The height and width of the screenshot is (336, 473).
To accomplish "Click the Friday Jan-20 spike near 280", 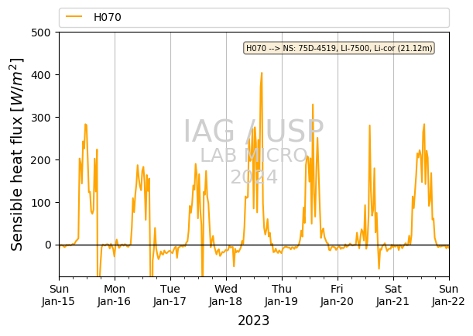I will click(369, 125).
